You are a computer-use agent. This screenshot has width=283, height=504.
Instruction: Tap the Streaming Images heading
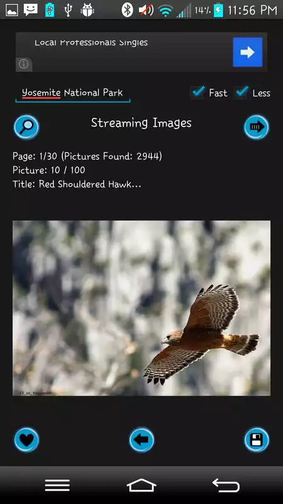coord(141,123)
